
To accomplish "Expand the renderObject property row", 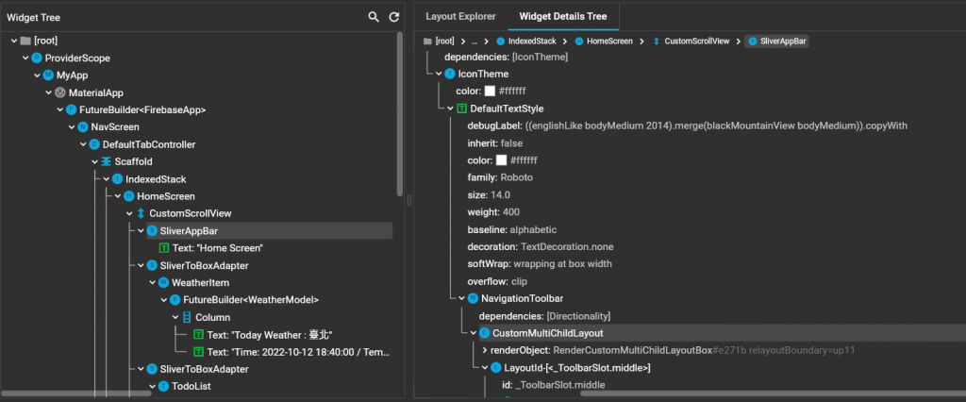I will tap(484, 350).
